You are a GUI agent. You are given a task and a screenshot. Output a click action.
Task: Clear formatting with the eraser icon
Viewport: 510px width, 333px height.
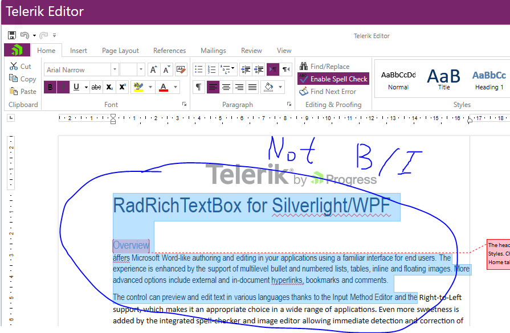click(x=181, y=69)
